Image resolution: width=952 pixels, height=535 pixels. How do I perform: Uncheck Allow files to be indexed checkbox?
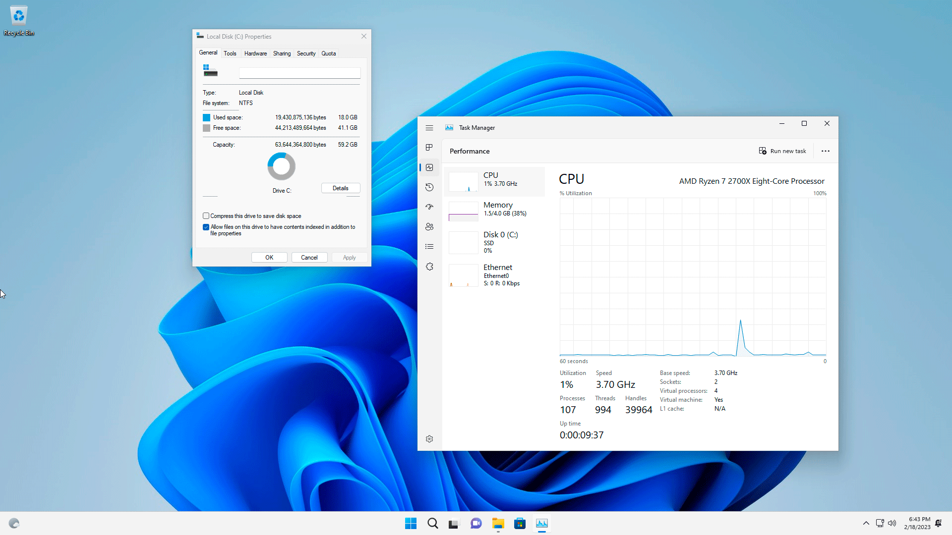point(206,227)
